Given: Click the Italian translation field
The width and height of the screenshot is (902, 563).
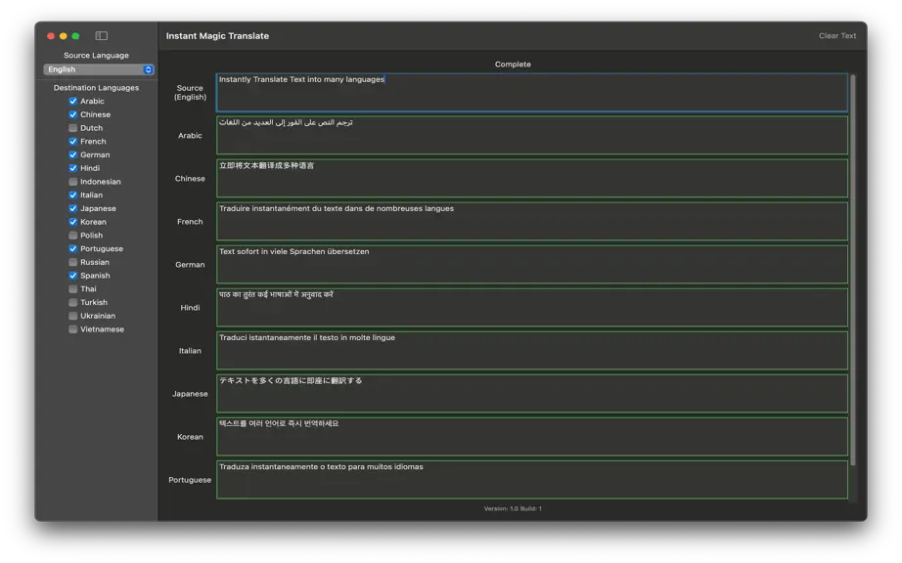Looking at the screenshot, I should pyautogui.click(x=531, y=351).
